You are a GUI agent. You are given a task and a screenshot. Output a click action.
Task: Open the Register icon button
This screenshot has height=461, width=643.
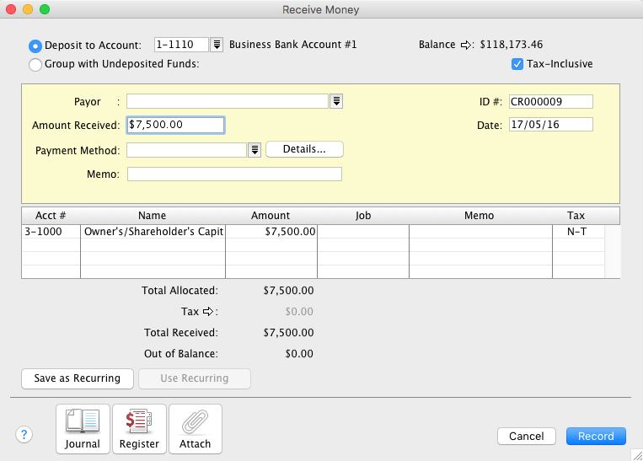click(x=139, y=428)
